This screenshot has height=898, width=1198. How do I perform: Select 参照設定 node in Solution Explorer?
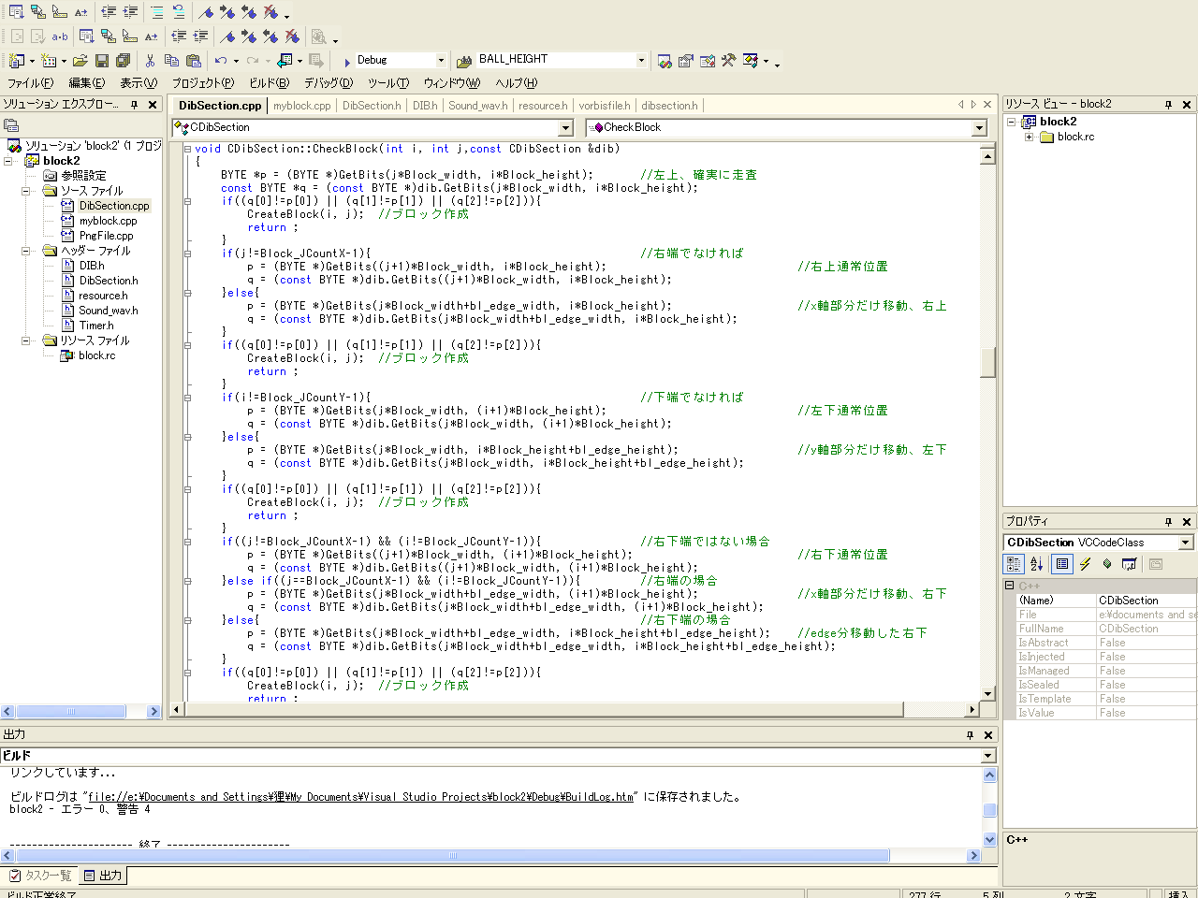pos(83,176)
